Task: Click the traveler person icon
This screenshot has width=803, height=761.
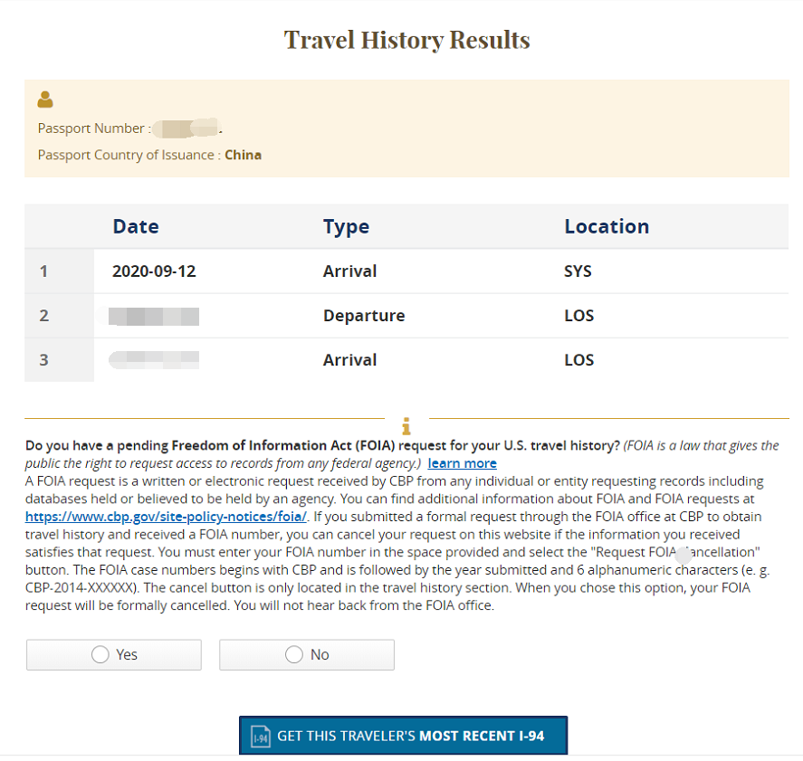Action: (45, 100)
